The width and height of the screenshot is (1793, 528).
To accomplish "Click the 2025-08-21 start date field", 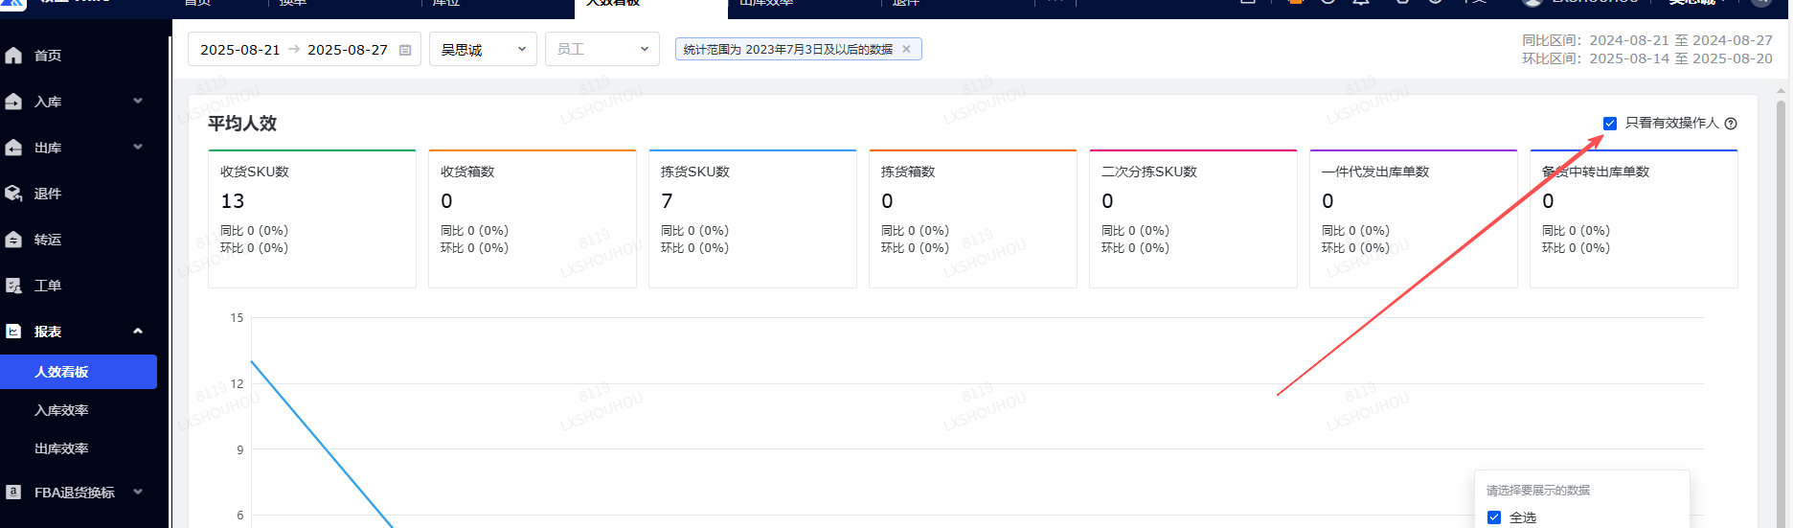I will tap(240, 50).
